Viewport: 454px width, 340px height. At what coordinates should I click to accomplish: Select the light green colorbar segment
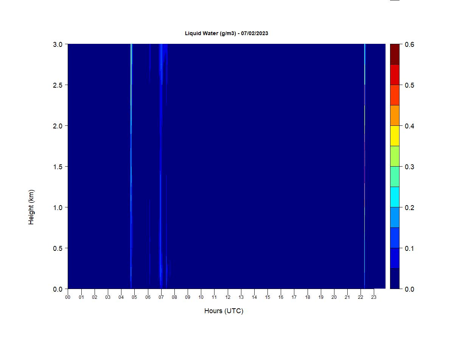pyautogui.click(x=395, y=156)
